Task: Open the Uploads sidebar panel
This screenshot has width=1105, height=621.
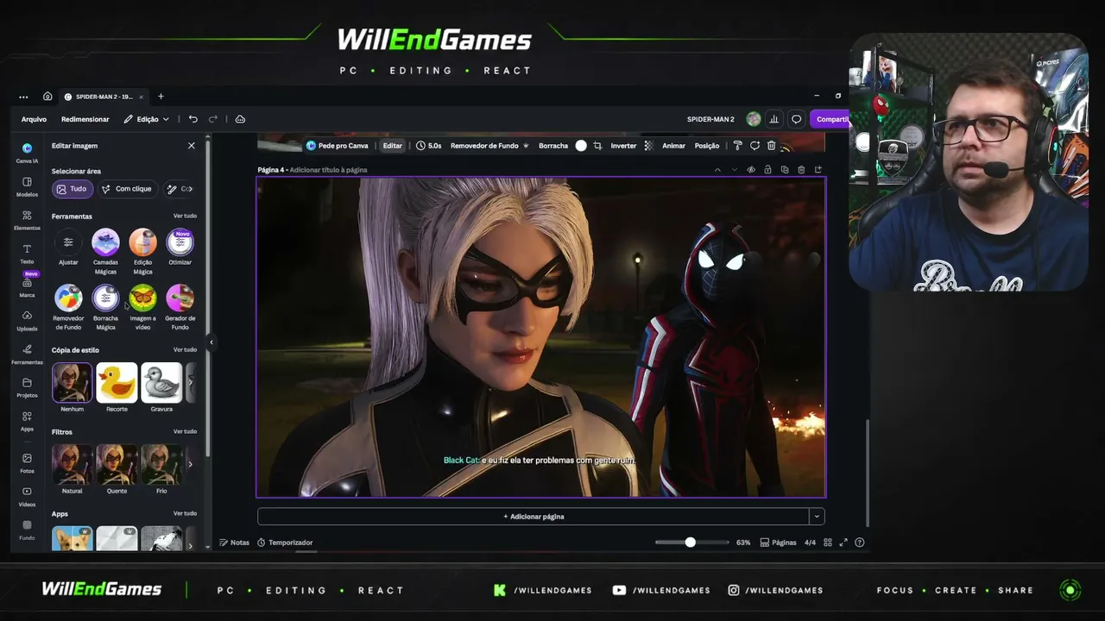Action: click(27, 321)
